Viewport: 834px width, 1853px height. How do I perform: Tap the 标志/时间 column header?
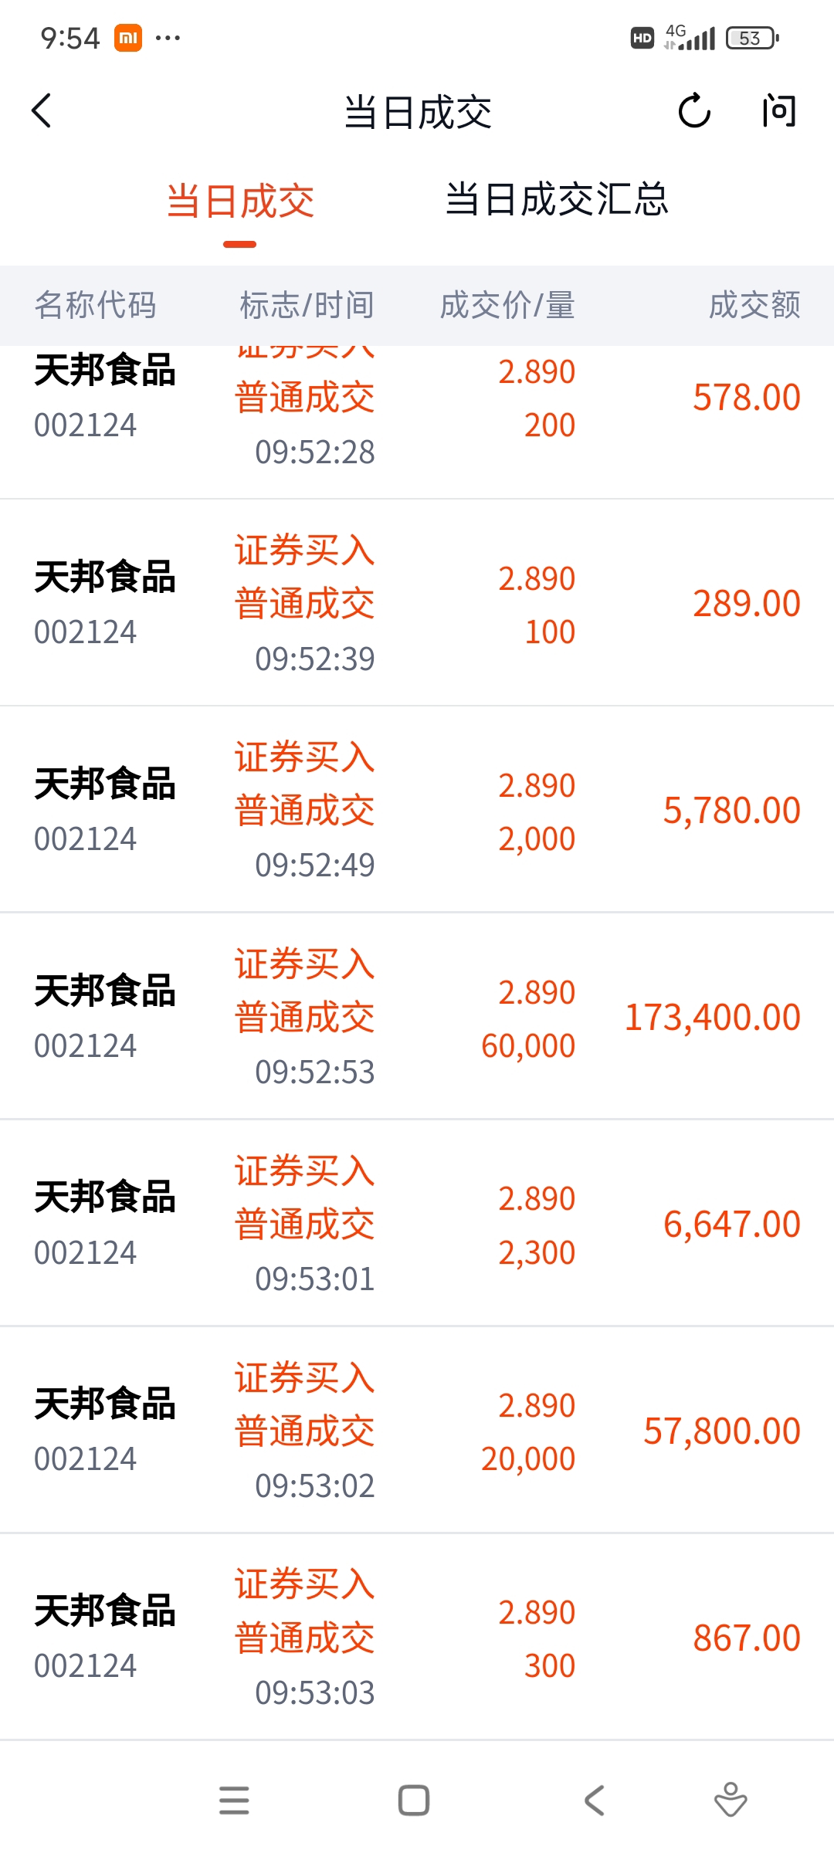(307, 305)
